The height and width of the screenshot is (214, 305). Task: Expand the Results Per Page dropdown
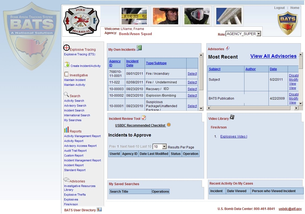(x=164, y=147)
